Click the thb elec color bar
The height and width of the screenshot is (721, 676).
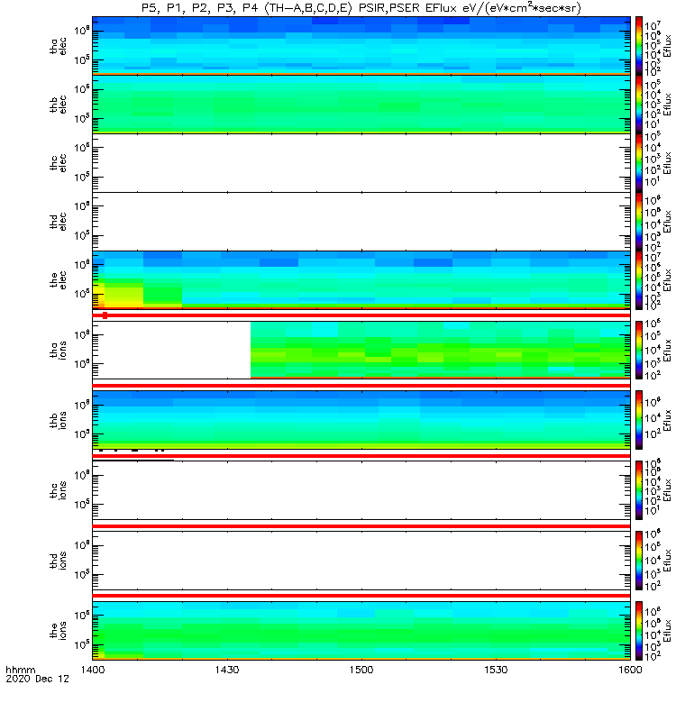639,104
